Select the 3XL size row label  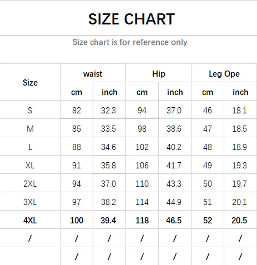pos(30,202)
